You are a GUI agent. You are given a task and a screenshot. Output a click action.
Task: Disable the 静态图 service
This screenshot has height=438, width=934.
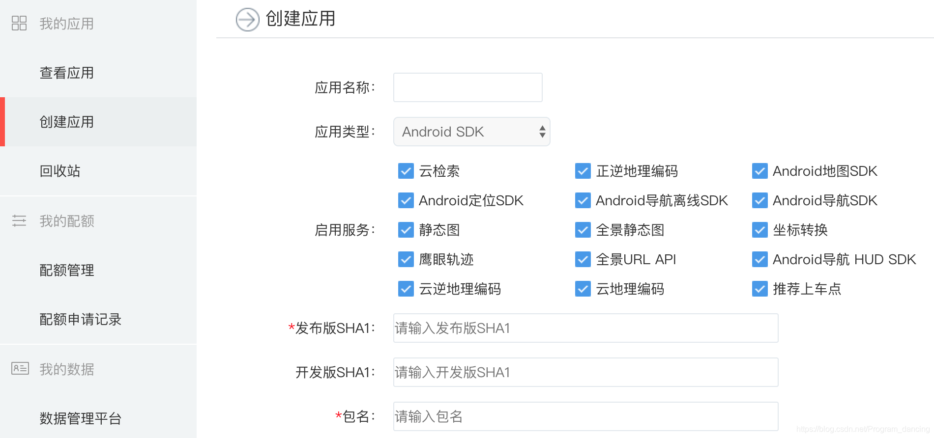[405, 230]
